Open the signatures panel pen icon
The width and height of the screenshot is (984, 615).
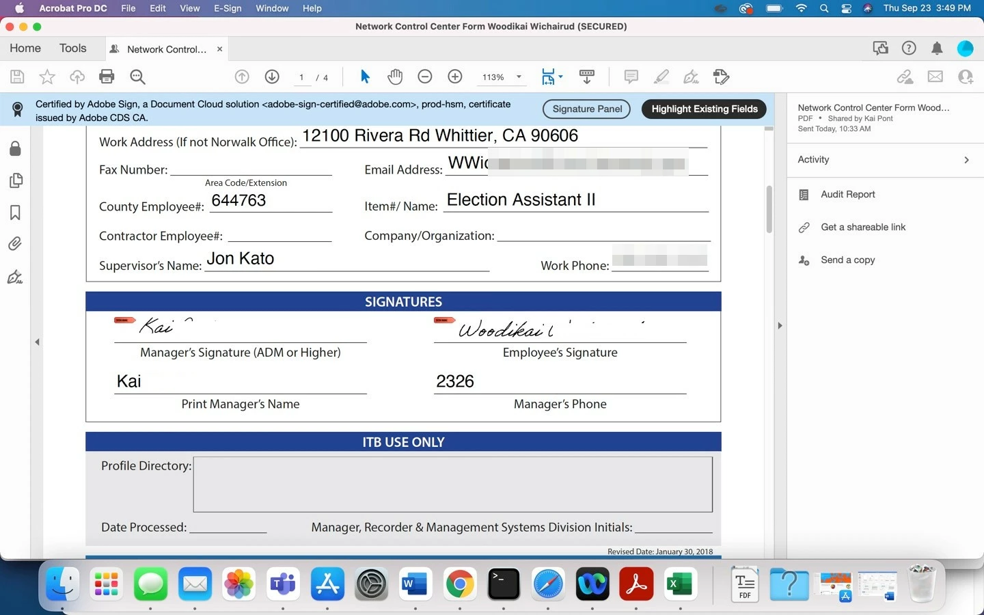tap(15, 277)
